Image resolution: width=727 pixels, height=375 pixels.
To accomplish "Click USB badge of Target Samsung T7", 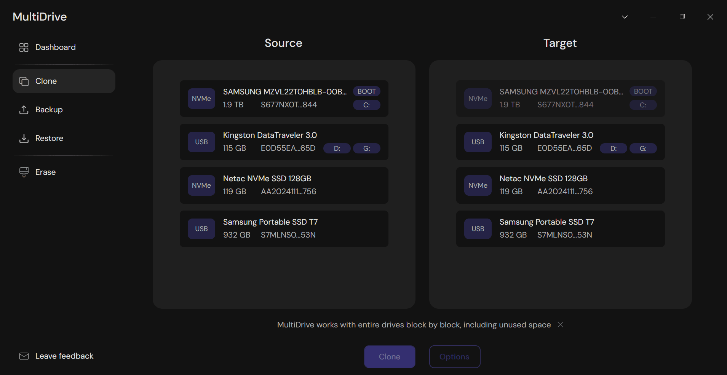I will click(x=478, y=229).
